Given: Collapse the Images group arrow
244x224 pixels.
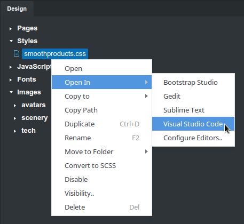Looking at the screenshot, I should pyautogui.click(x=11, y=92).
